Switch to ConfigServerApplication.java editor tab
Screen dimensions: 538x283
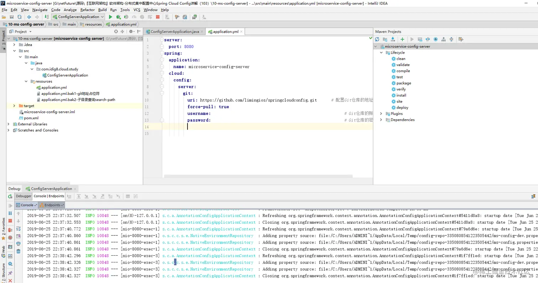(x=174, y=32)
